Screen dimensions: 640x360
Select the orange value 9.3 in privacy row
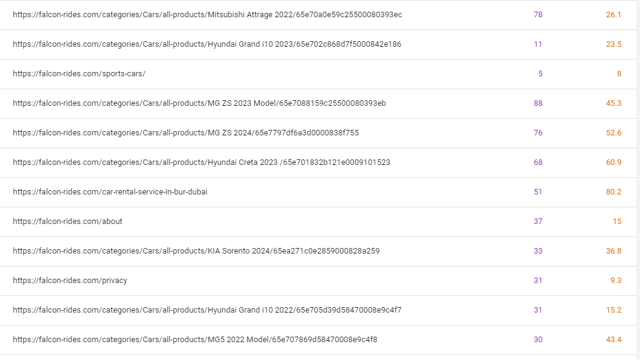(x=615, y=281)
